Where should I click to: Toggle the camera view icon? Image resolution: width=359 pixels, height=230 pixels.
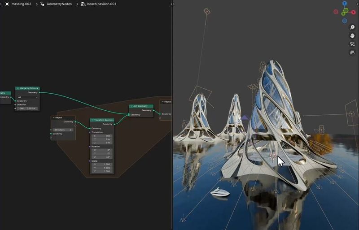pyautogui.click(x=352, y=44)
